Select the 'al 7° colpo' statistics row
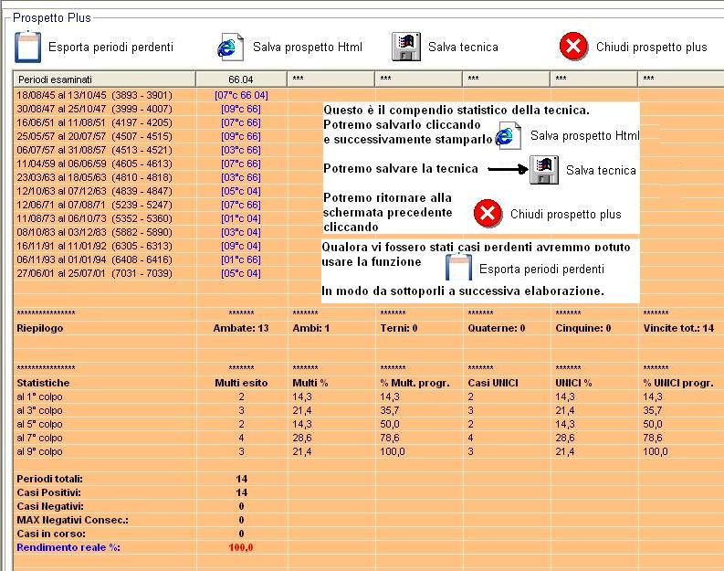This screenshot has width=724, height=571. click(x=39, y=438)
